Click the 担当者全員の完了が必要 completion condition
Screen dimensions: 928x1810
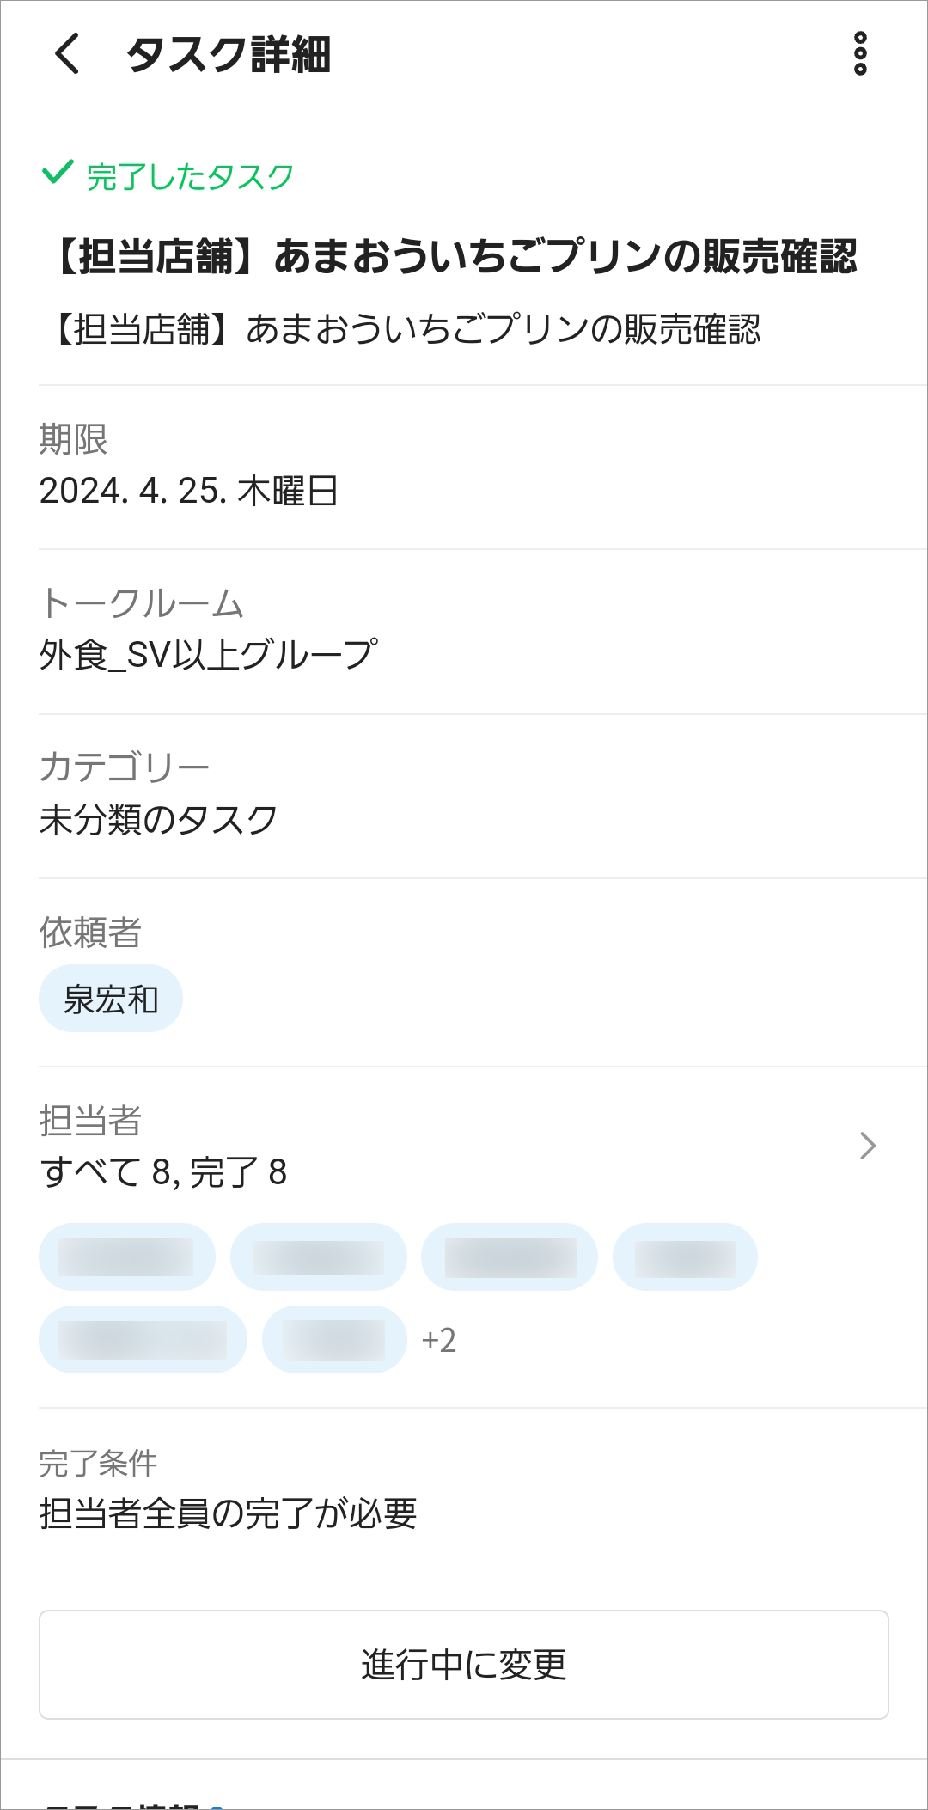[x=229, y=1513]
